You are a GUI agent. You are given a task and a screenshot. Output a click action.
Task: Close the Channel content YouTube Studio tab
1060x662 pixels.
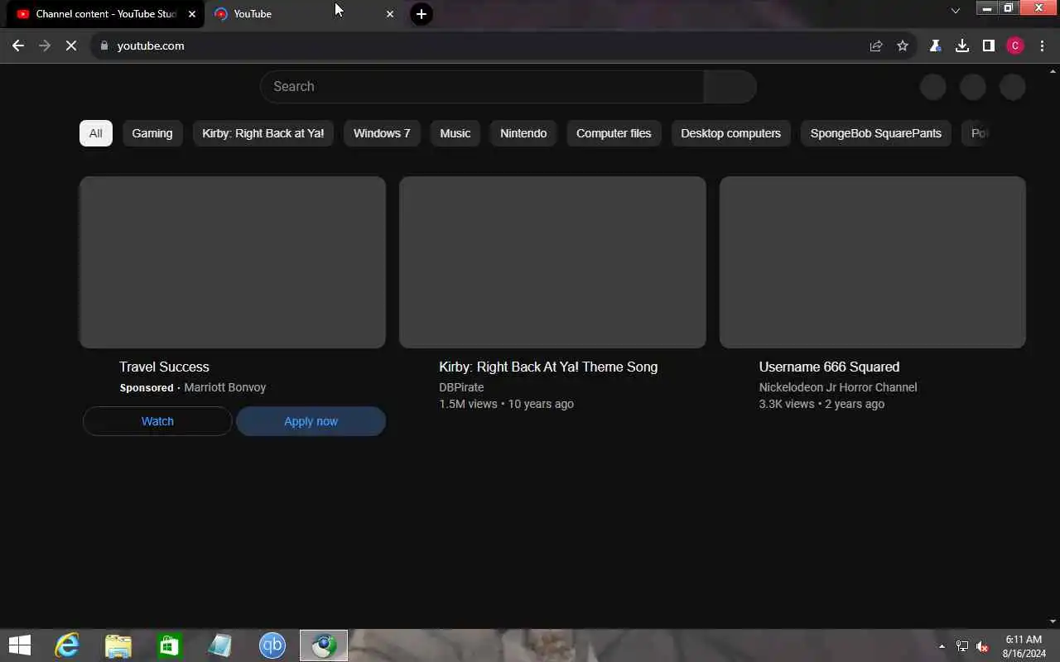pos(191,14)
